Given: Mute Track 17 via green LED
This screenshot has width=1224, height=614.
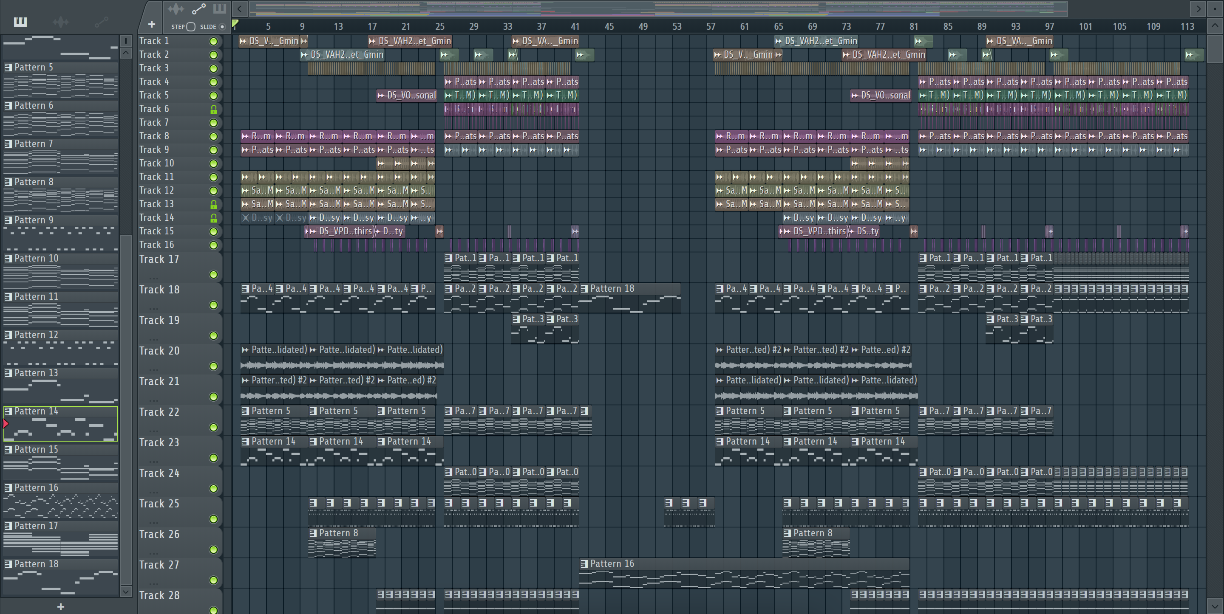Looking at the screenshot, I should coord(213,274).
